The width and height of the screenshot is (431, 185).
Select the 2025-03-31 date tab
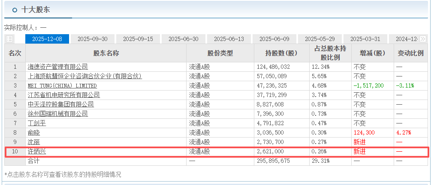pyautogui.click(x=365, y=39)
